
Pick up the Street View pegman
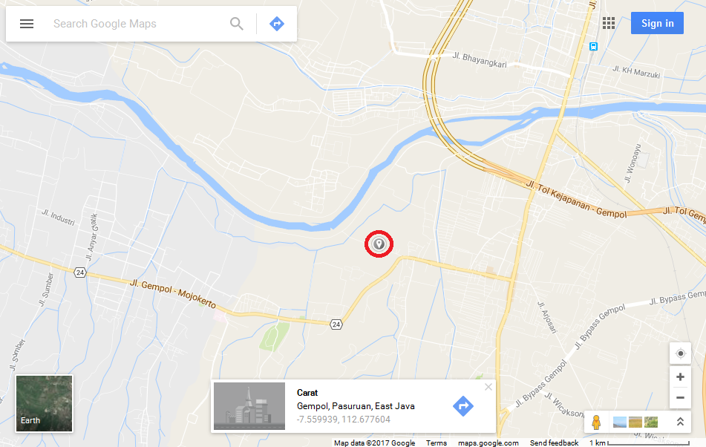(x=595, y=422)
